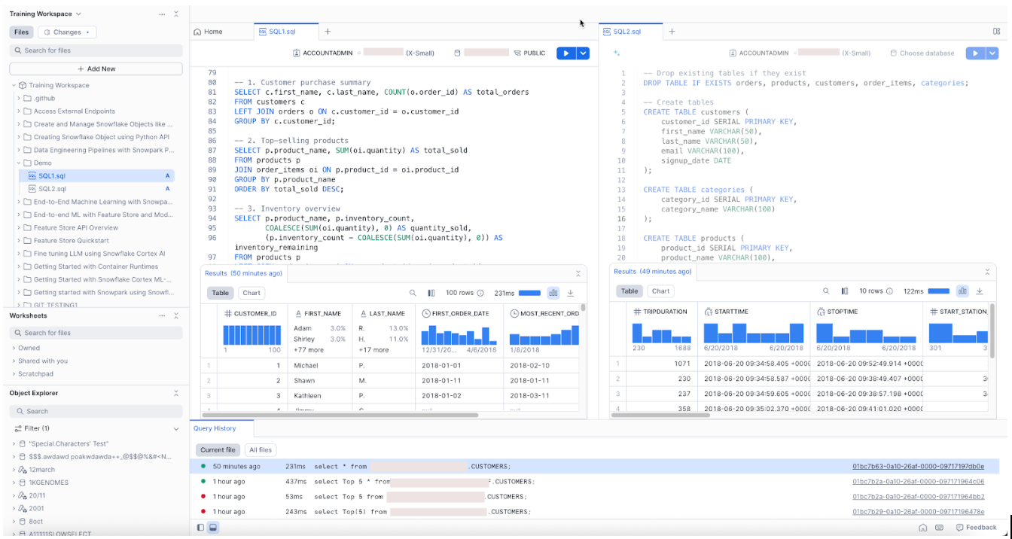1012x539 pixels.
Task: Click the keyboard shortcuts icon in status bar
Action: pos(939,528)
